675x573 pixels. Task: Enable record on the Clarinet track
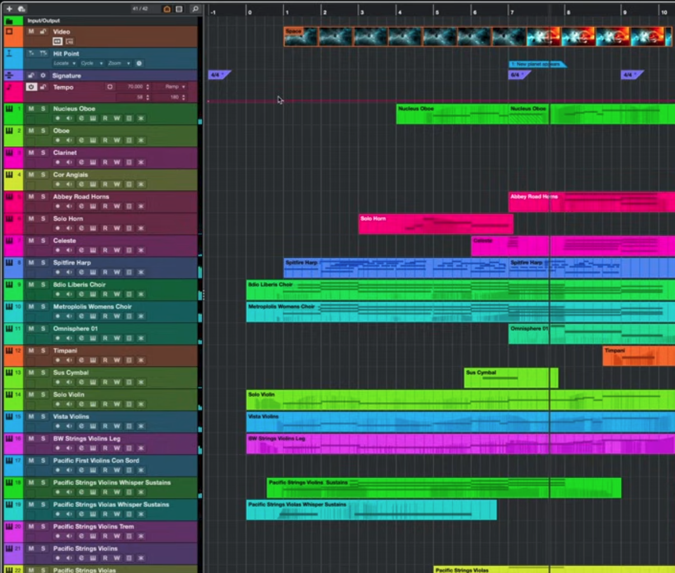coord(57,162)
